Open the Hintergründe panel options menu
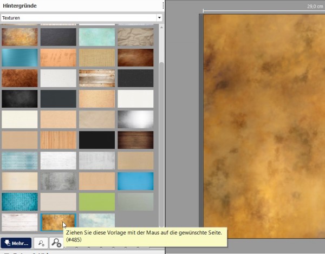The height and width of the screenshot is (254, 325). 162,5
